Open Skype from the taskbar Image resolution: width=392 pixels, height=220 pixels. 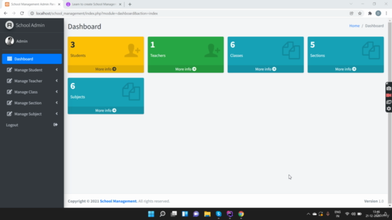(x=219, y=214)
